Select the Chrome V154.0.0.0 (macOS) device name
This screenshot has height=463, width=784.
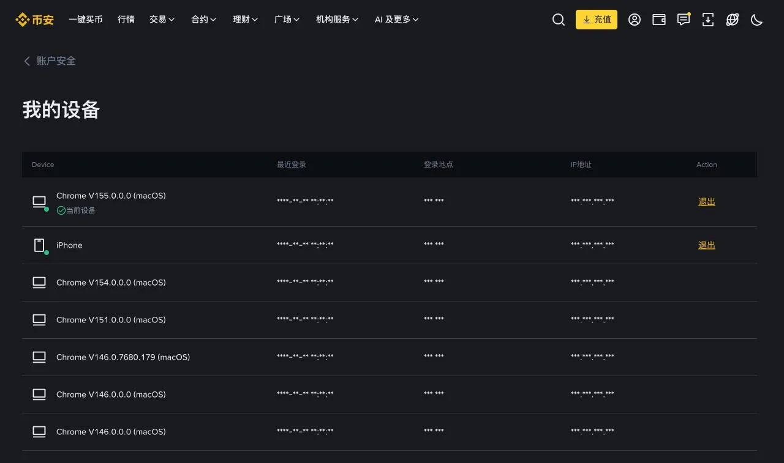coord(111,283)
